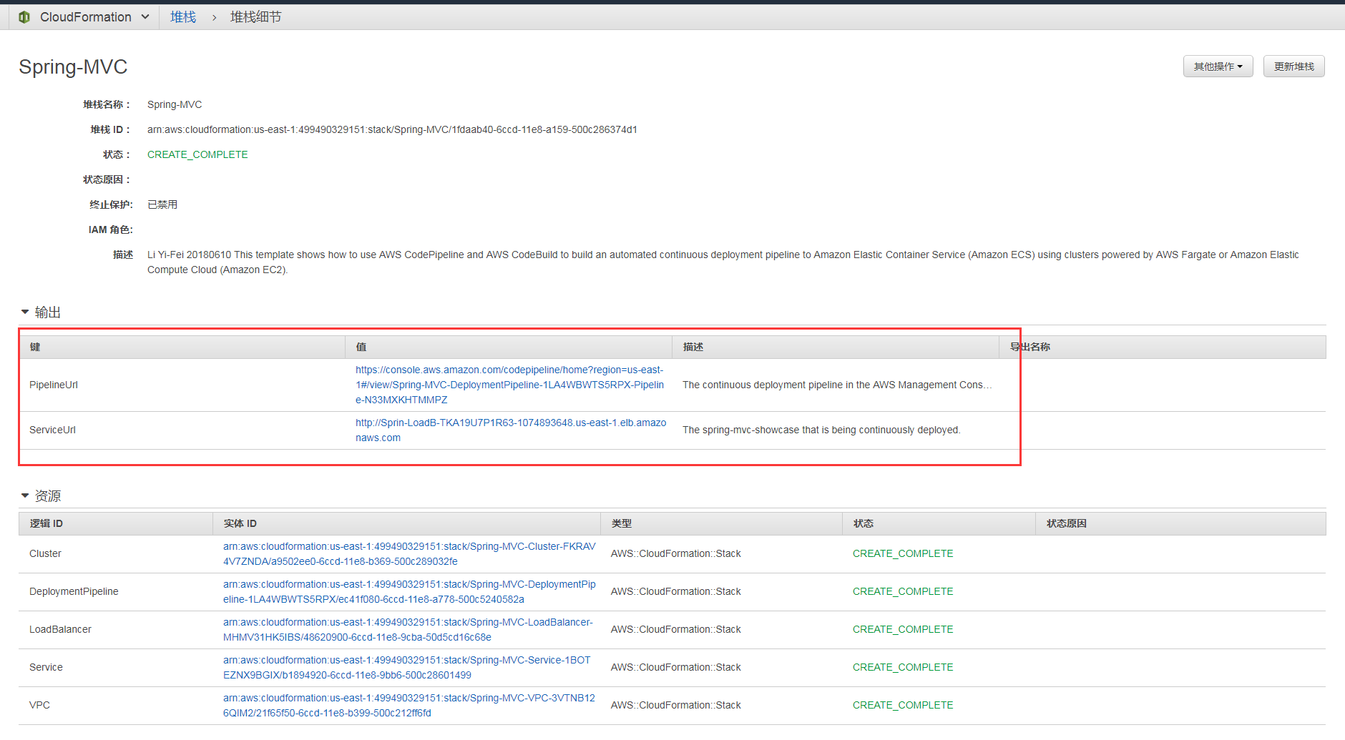Click the CloudFormation service logo icon
Image resolution: width=1345 pixels, height=740 pixels.
click(24, 17)
